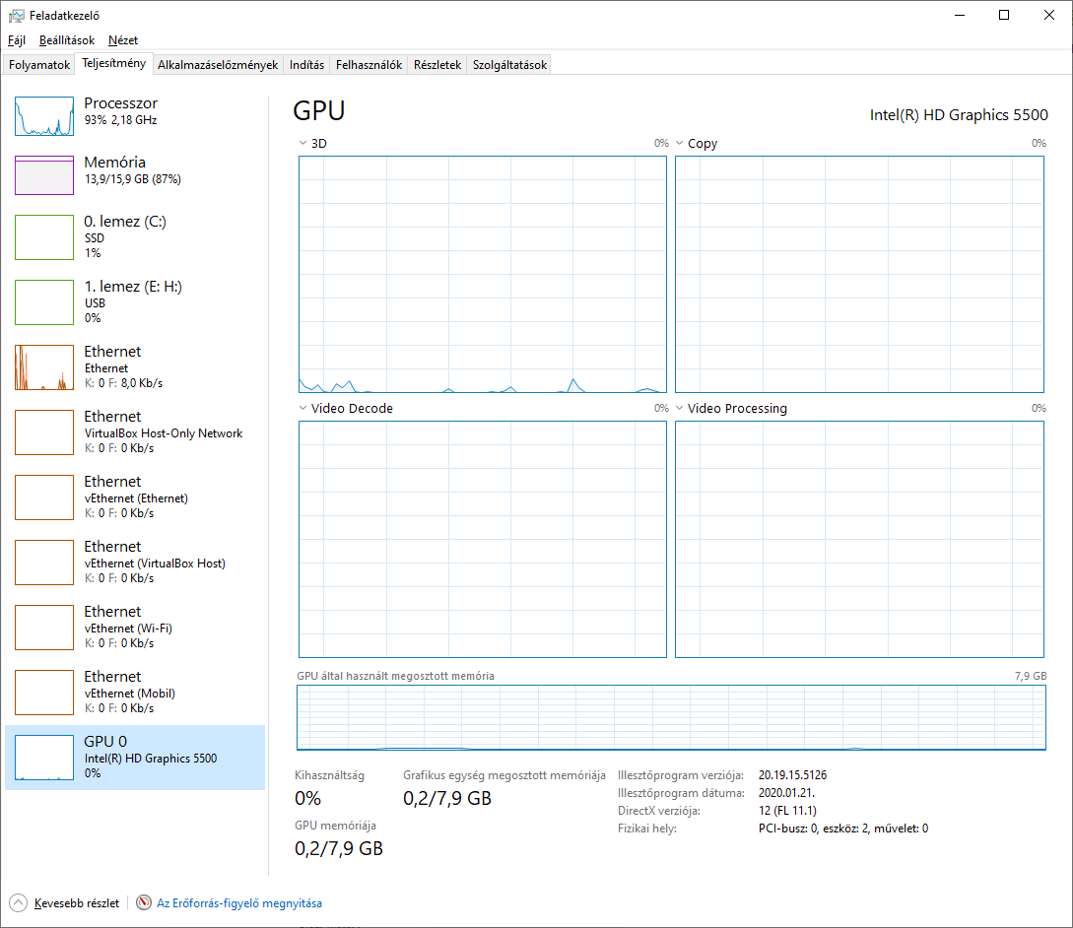Collapse the Video Decode chart section
The width and height of the screenshot is (1073, 928).
click(302, 408)
